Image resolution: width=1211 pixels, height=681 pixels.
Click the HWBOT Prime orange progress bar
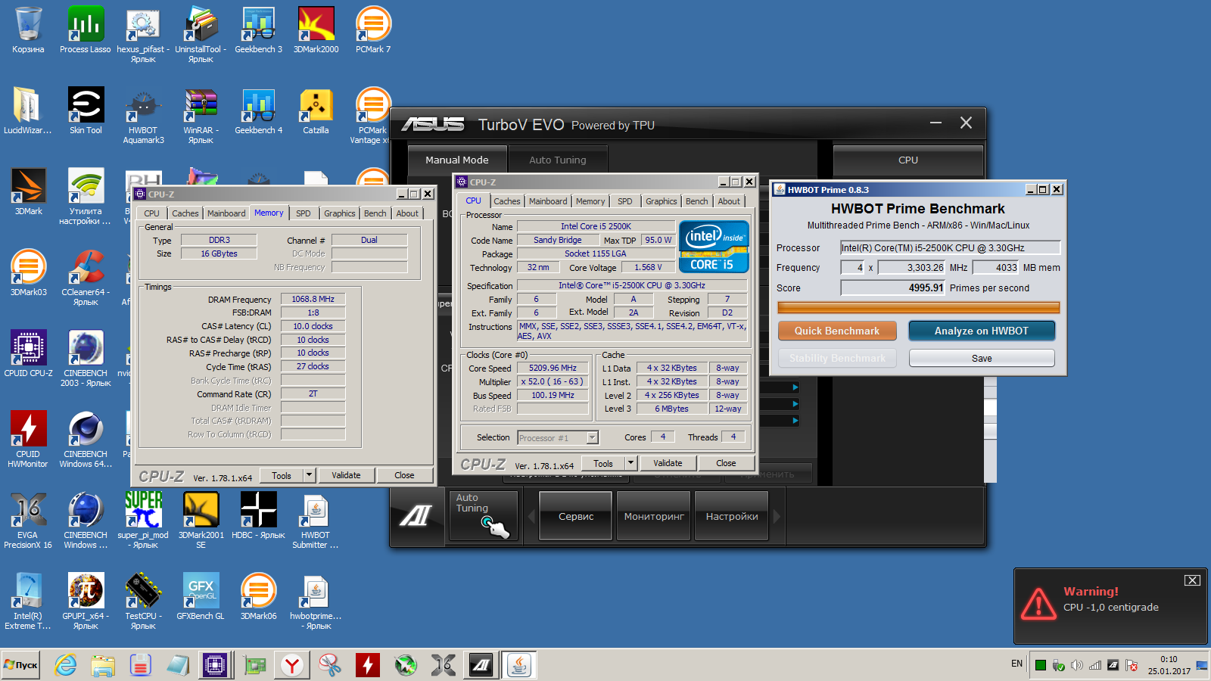tap(918, 307)
